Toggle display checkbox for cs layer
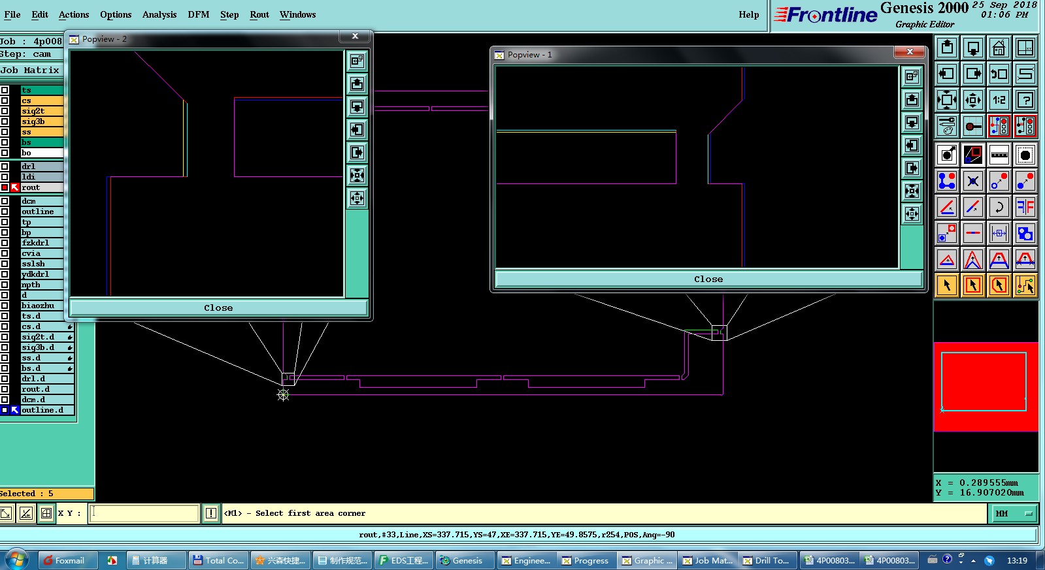This screenshot has width=1045, height=570. pos(5,101)
